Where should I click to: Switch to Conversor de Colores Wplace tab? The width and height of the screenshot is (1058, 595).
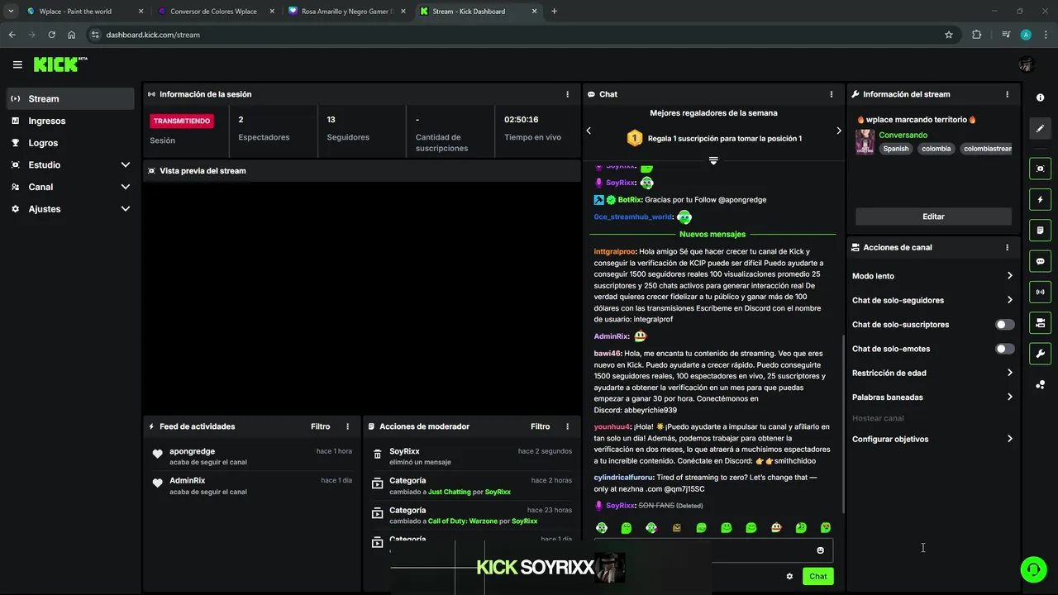[x=214, y=12]
